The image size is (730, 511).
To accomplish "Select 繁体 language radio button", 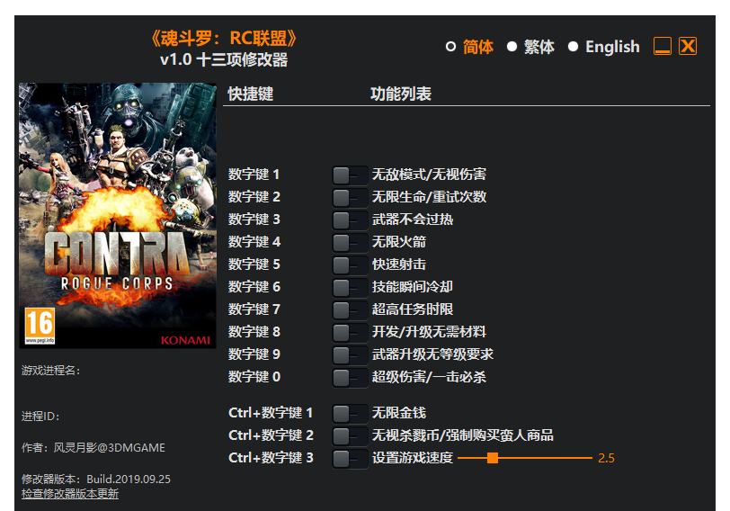I will 512,47.
